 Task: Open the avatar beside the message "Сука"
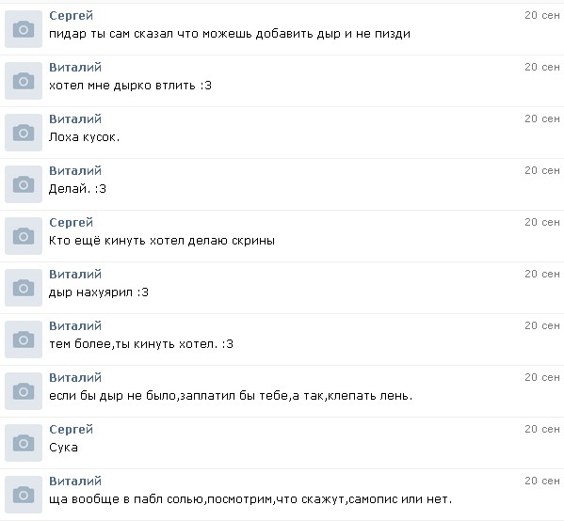24,443
